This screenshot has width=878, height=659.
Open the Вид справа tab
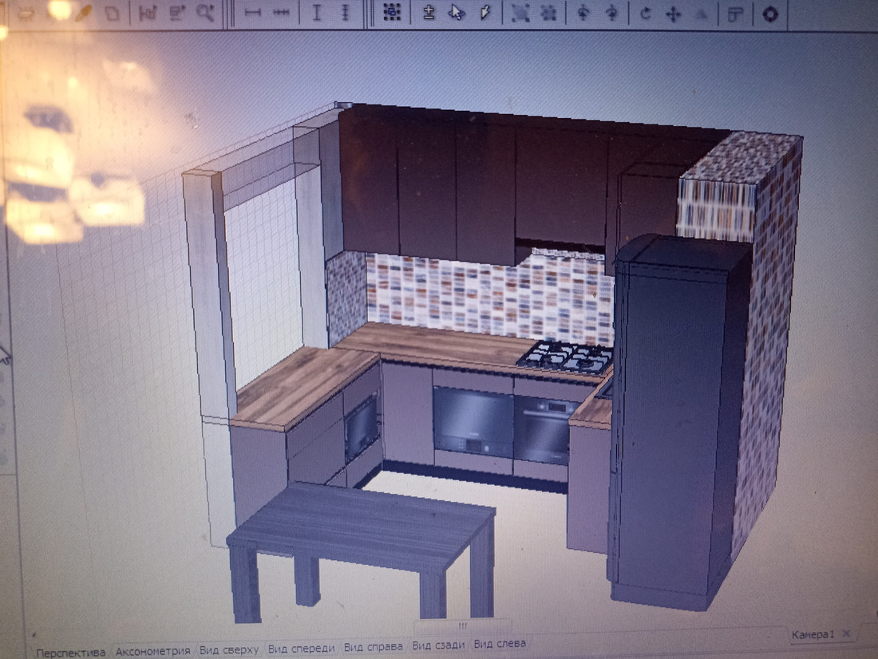pos(373,647)
